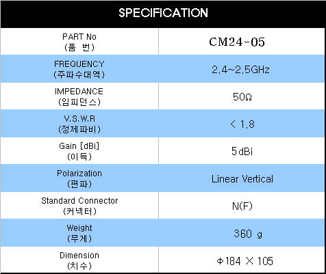This screenshot has width=326, height=274.
Task: Click the 360 g weight value
Action: [248, 234]
